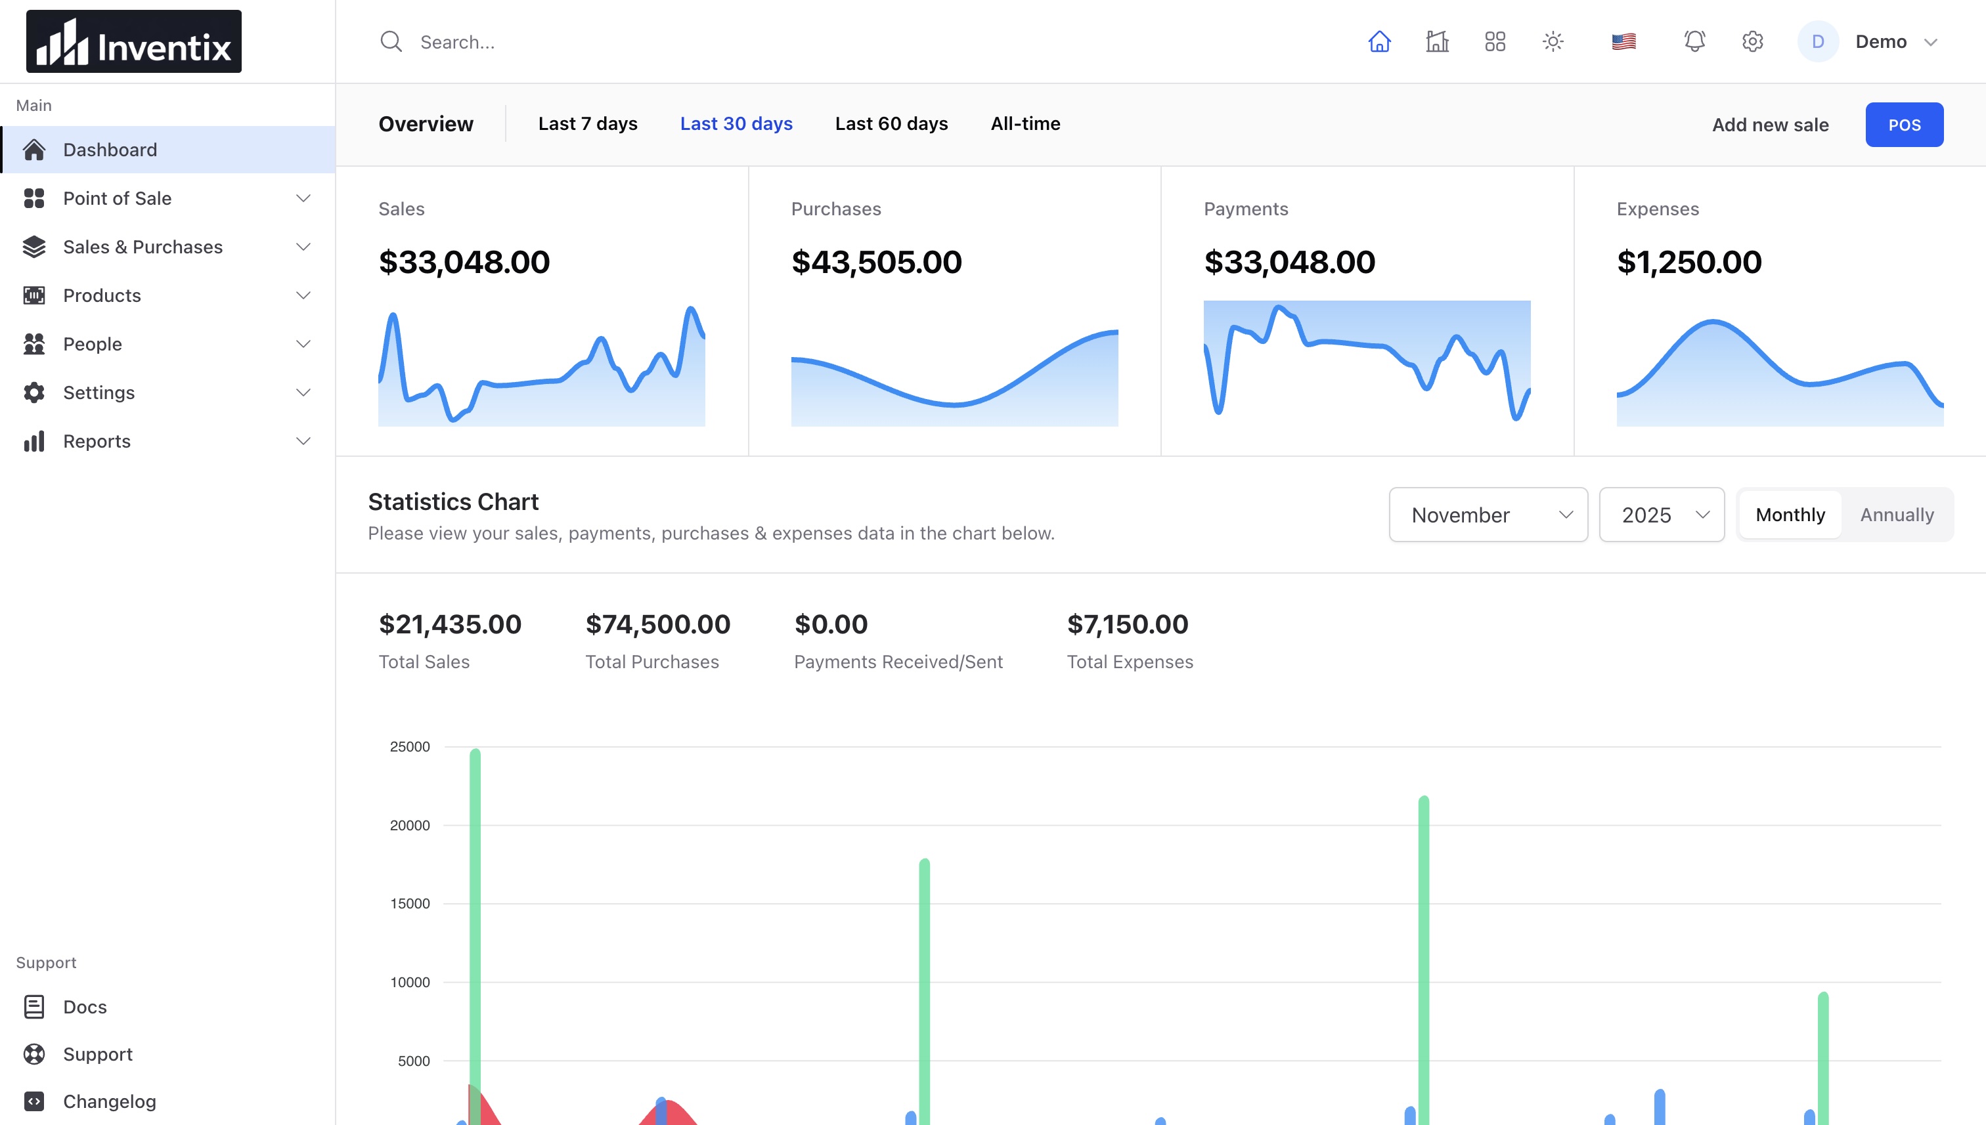The image size is (1986, 1125).
Task: Open the 2025 year dropdown
Action: pyautogui.click(x=1662, y=515)
